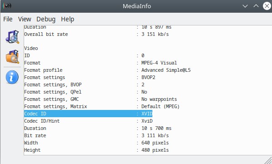Maximize the window using the up chevron
The image size is (272, 164).
(x=256, y=6)
